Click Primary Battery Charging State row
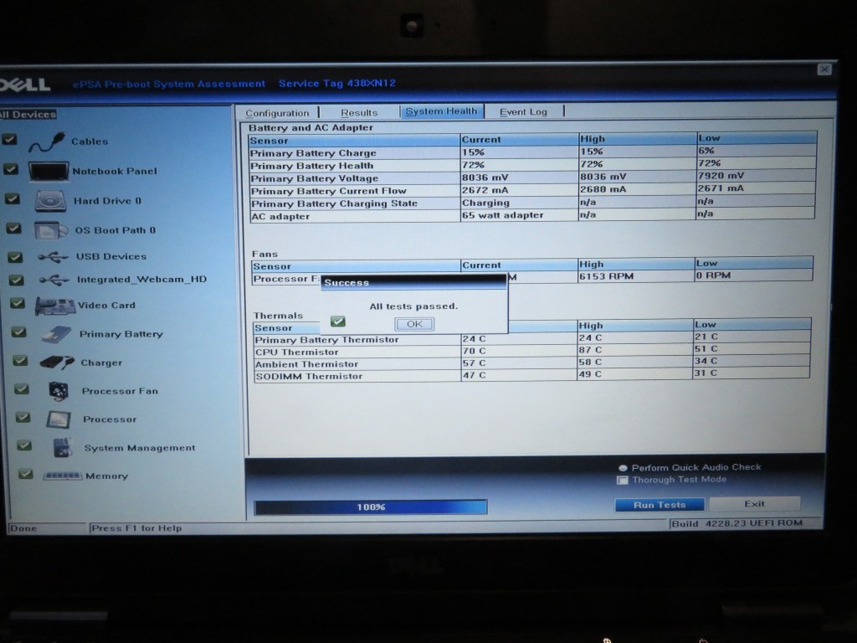Viewport: 857px width, 643px height. (x=532, y=203)
